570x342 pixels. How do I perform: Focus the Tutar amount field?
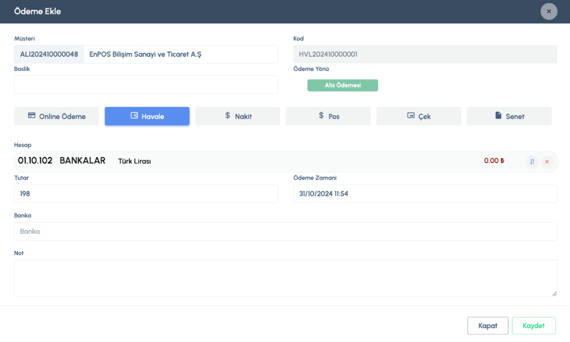click(x=146, y=194)
